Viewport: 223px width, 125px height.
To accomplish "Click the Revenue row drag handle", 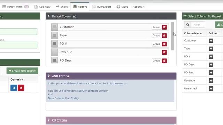I will coord(54,52).
